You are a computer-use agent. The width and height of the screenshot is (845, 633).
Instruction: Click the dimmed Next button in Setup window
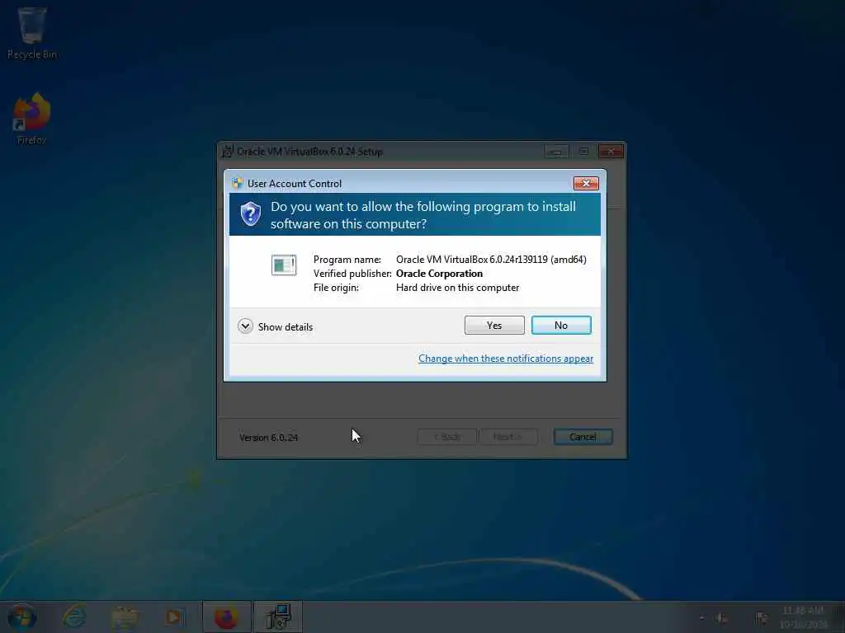pyautogui.click(x=507, y=437)
